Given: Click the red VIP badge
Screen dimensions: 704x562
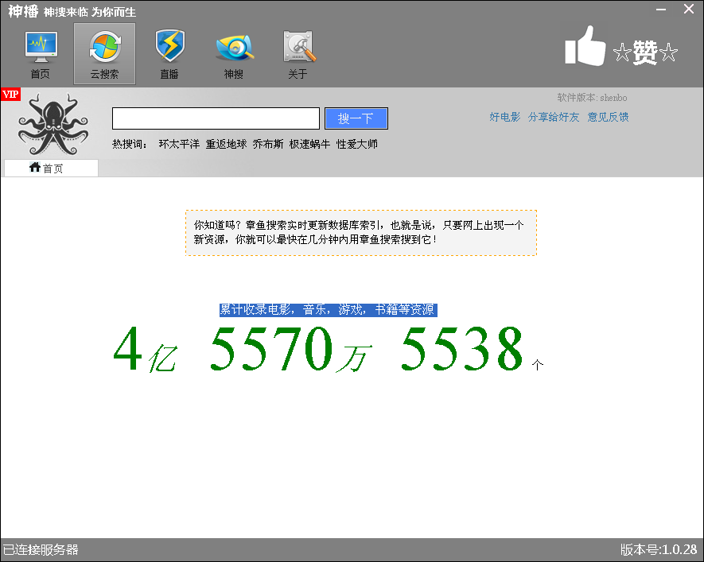Looking at the screenshot, I should pos(10,95).
